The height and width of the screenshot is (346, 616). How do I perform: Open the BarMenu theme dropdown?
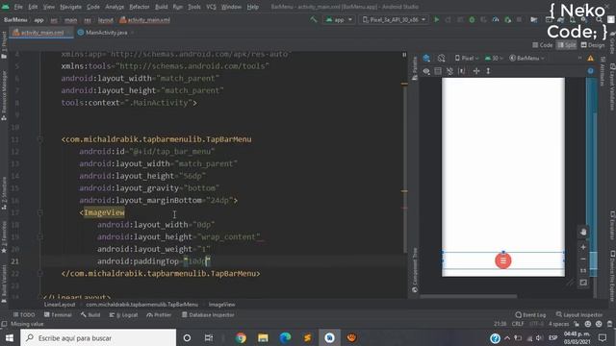click(x=526, y=58)
